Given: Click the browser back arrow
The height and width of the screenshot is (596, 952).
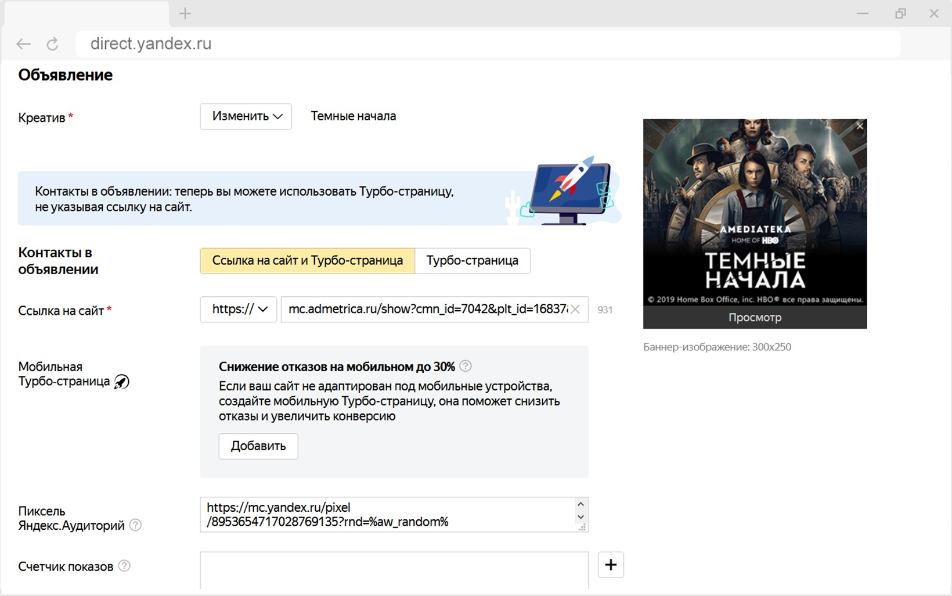Looking at the screenshot, I should pos(23,44).
